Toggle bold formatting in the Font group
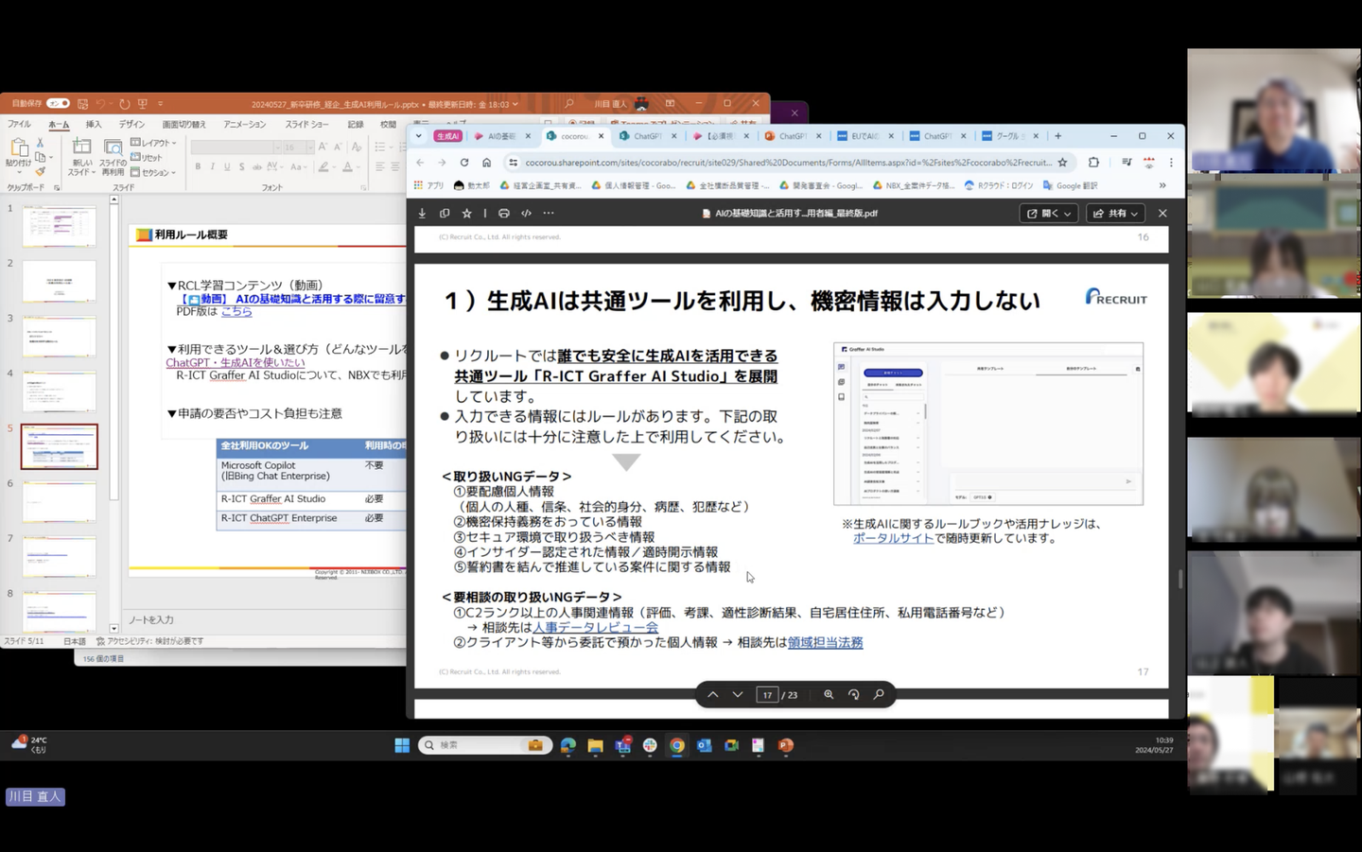 click(x=198, y=167)
